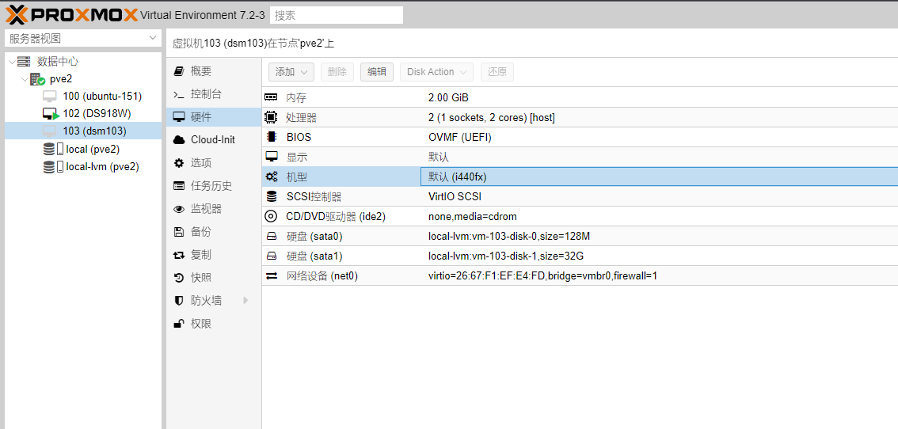Open the 复制 replication tab

click(214, 255)
